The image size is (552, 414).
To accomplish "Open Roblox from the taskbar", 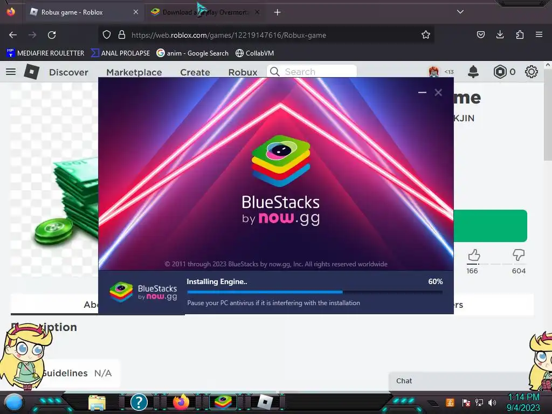I will [265, 402].
